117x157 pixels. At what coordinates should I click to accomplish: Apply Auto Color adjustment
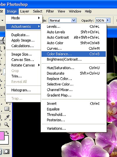(x=74, y=43)
